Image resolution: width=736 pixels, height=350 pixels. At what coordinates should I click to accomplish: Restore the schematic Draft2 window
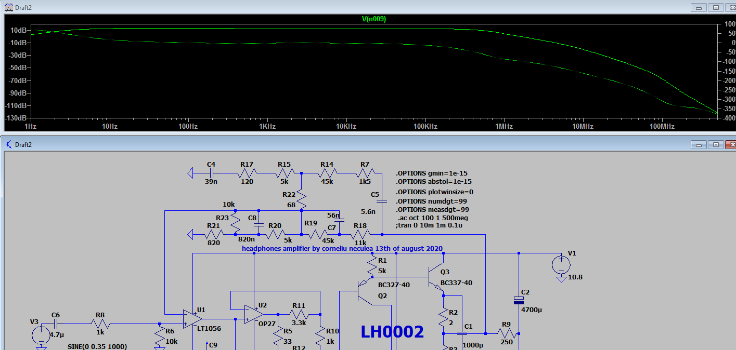click(x=716, y=144)
